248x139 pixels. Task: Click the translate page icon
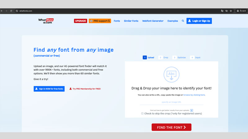click(222, 11)
